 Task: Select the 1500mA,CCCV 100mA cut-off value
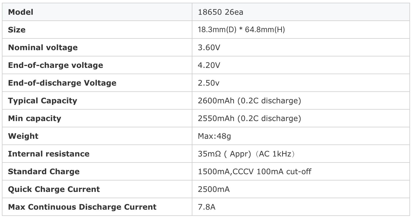point(255,171)
